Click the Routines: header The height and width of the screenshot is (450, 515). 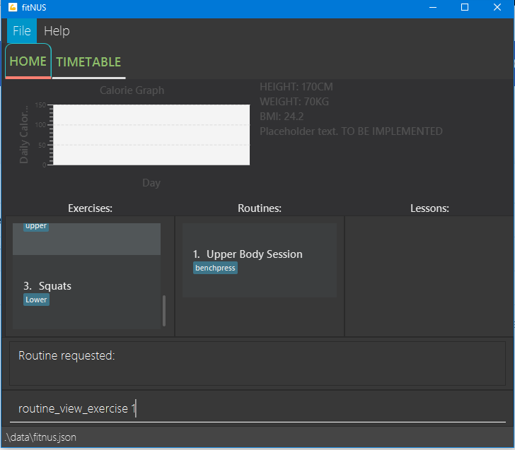[x=260, y=208]
